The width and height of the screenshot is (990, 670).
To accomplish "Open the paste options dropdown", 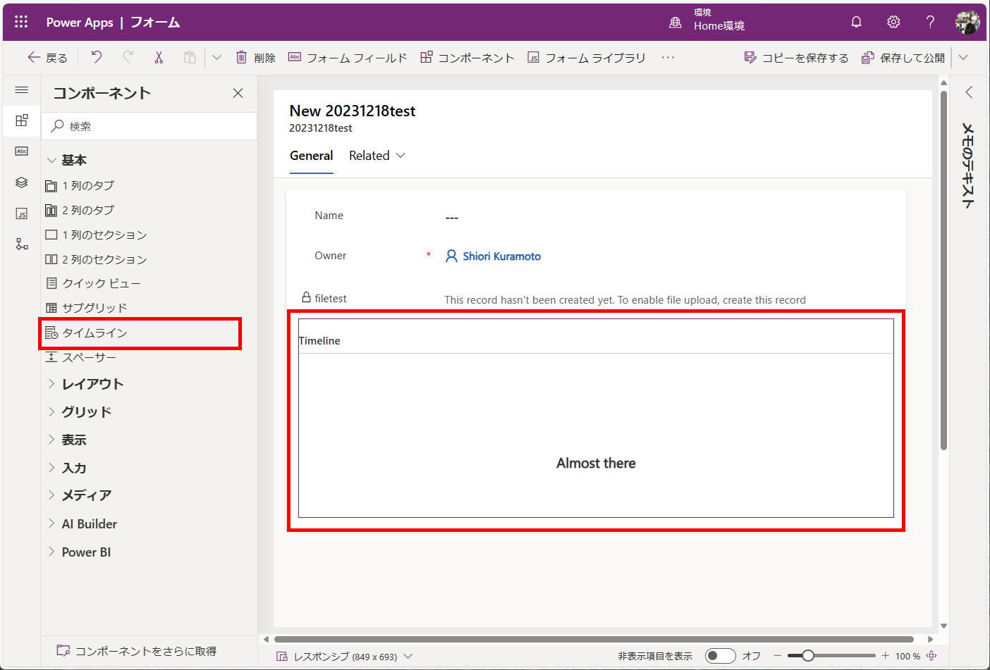I will tap(216, 58).
